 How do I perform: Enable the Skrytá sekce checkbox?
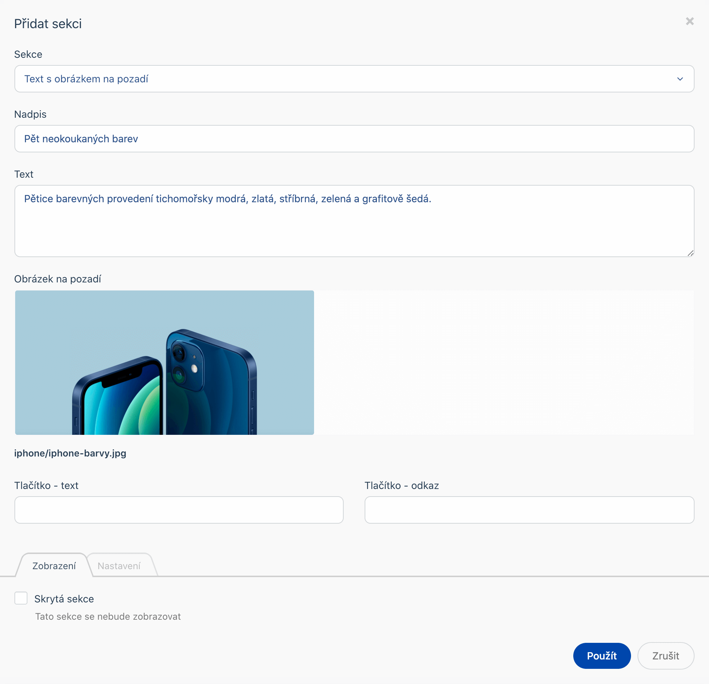click(21, 598)
